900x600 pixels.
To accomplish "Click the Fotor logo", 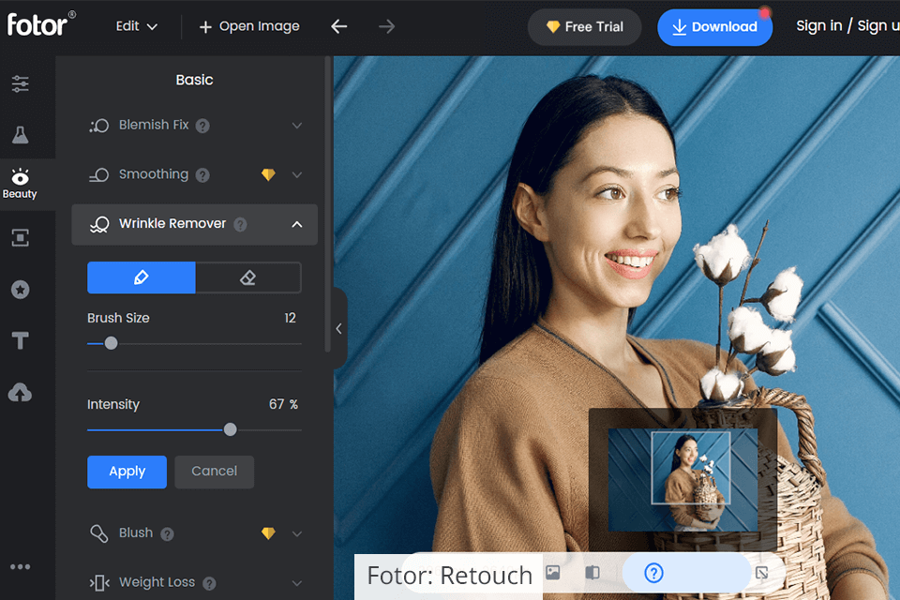I will pyautogui.click(x=40, y=24).
